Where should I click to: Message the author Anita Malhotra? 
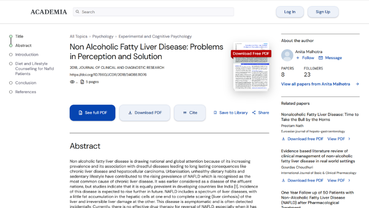[x=330, y=58]
